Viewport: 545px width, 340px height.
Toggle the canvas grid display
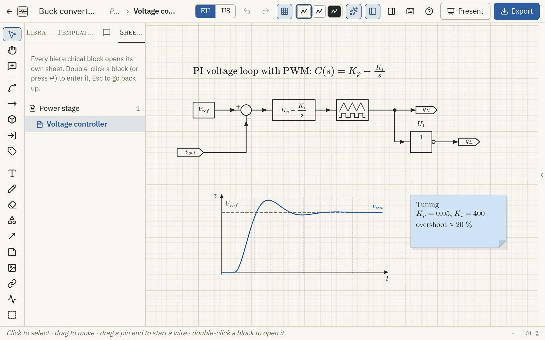click(x=285, y=12)
